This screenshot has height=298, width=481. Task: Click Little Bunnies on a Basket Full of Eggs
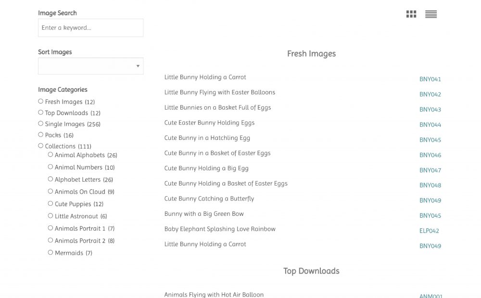[x=217, y=108]
